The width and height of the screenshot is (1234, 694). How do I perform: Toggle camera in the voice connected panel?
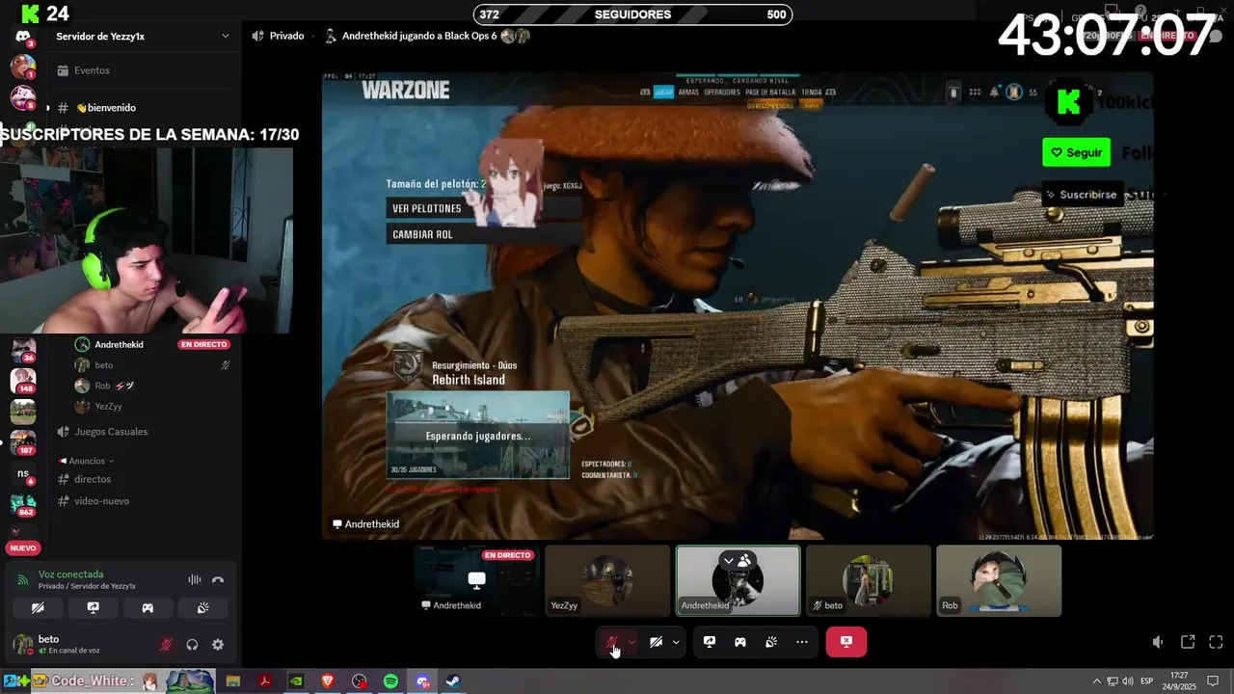[x=38, y=608]
